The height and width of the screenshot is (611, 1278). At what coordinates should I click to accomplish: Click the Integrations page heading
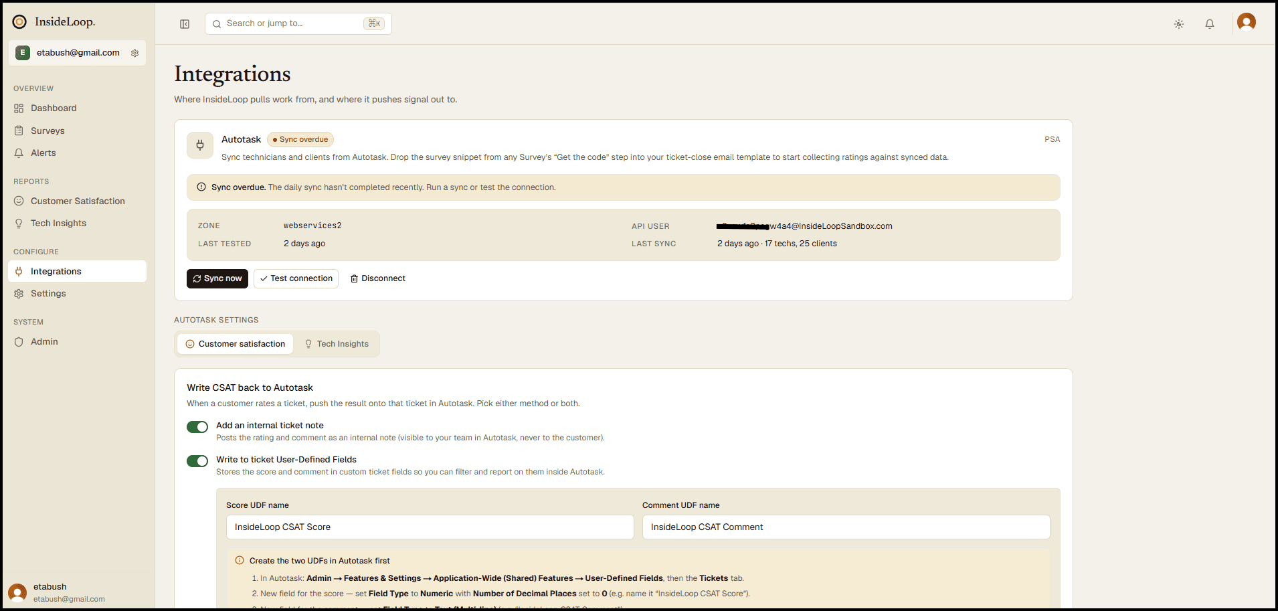click(x=232, y=74)
